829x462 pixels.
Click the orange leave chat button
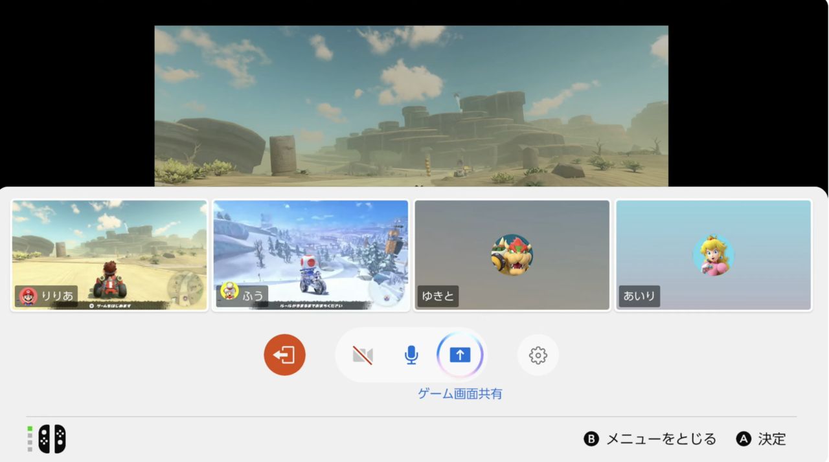284,355
